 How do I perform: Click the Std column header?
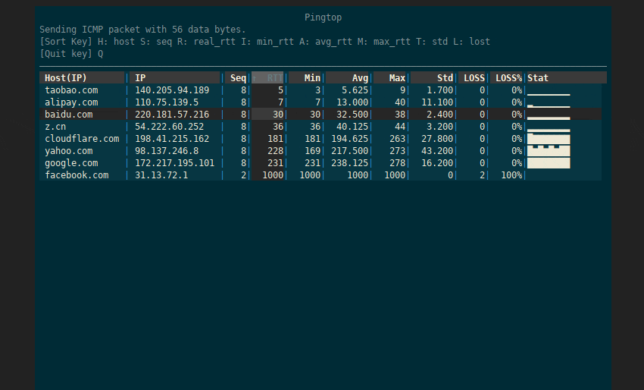445,78
